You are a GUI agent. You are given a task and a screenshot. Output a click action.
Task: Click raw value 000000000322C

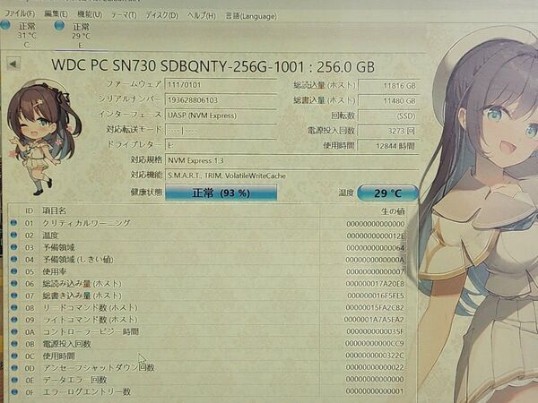tap(375, 356)
